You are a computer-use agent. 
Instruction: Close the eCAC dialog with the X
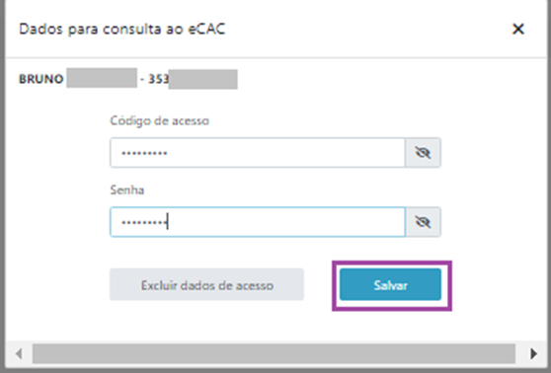coord(518,29)
